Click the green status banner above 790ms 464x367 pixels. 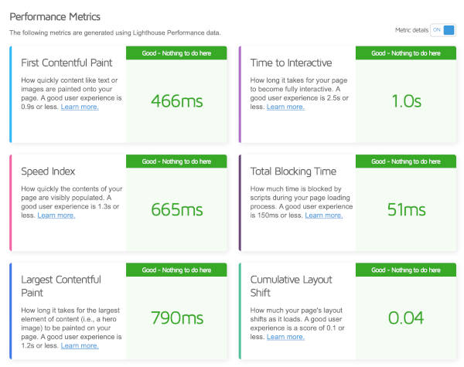[176, 270]
